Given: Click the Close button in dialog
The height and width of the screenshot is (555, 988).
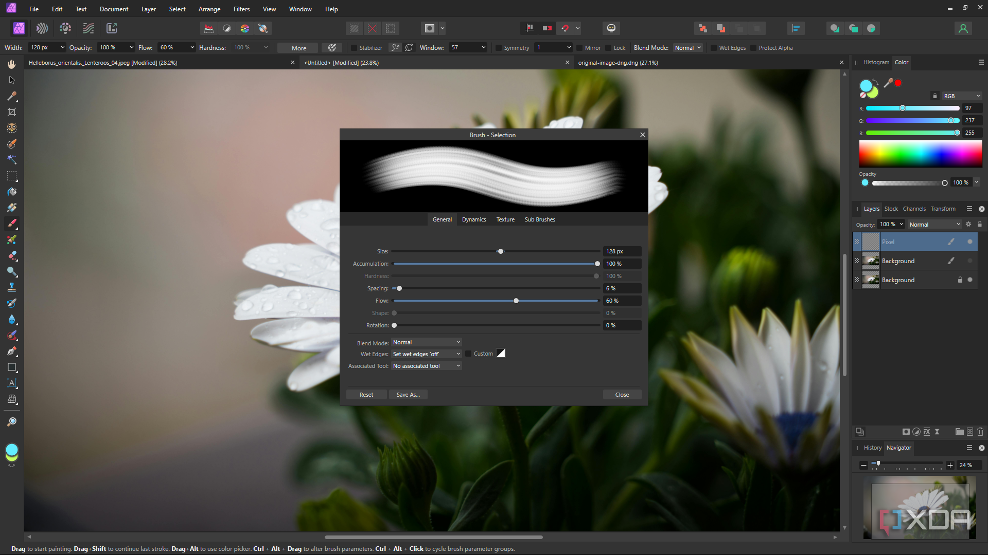Looking at the screenshot, I should [622, 395].
